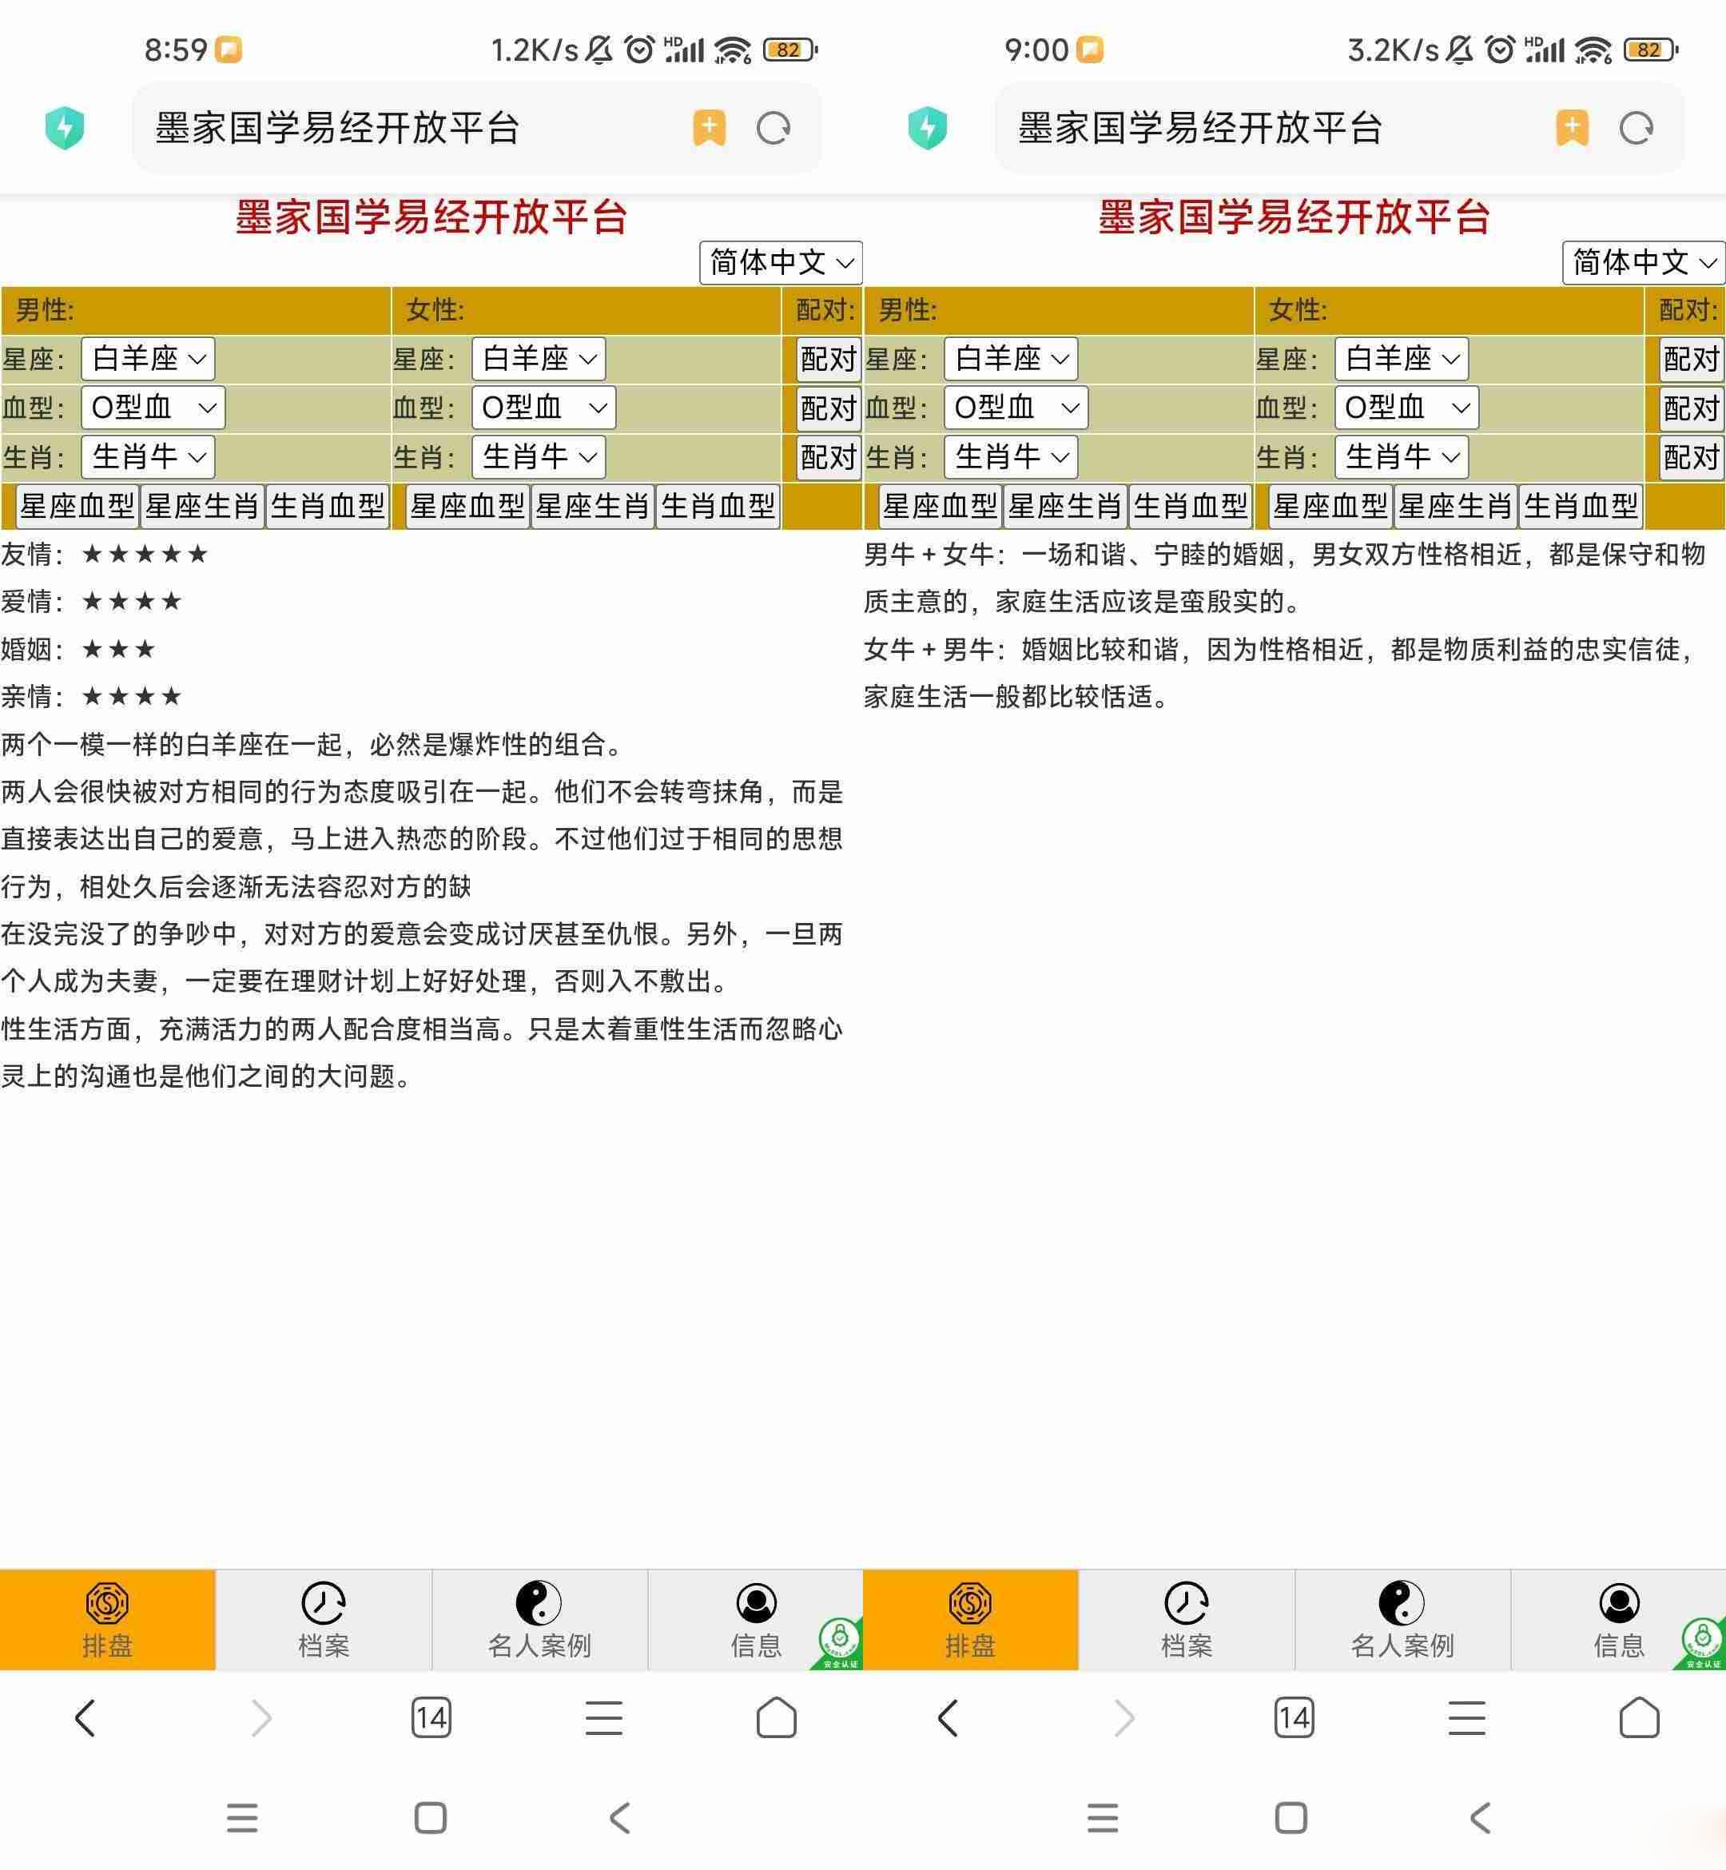Image resolution: width=1726 pixels, height=1870 pixels.
Task: Open the 排盘 chart panel
Action: coord(107,1621)
